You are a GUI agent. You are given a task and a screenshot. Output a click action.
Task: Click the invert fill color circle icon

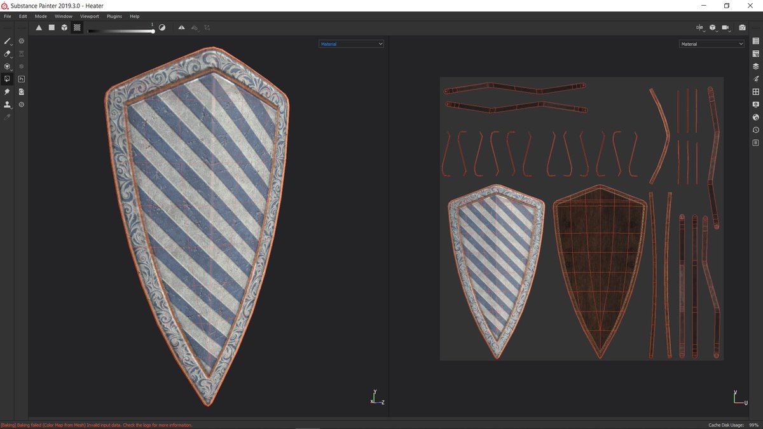click(162, 28)
